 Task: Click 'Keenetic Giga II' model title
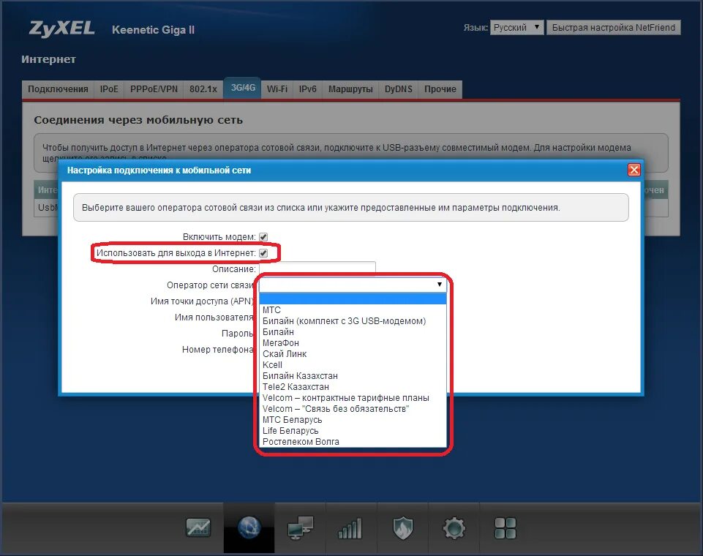click(153, 29)
